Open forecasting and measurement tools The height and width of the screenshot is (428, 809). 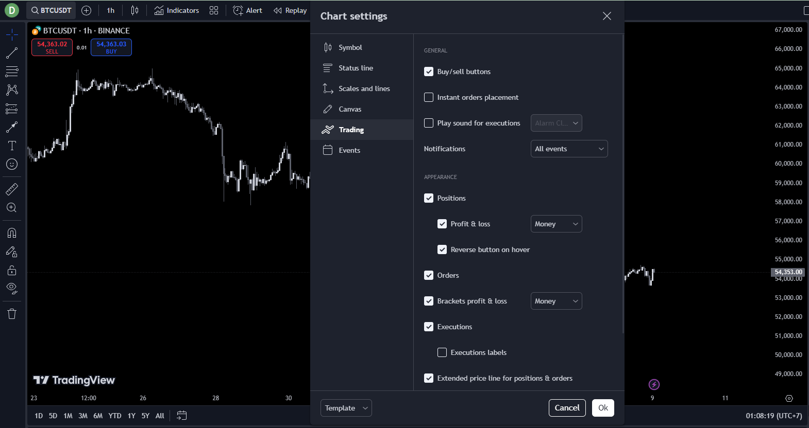point(12,109)
